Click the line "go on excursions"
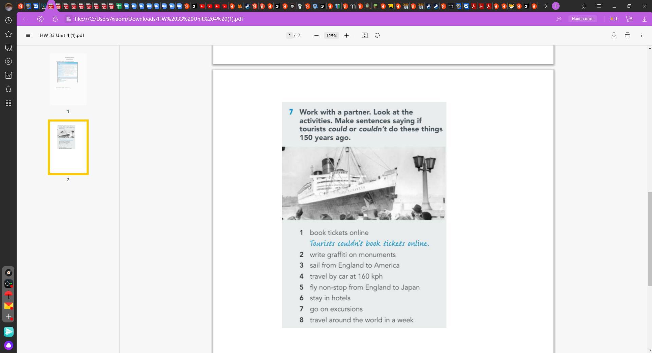The width and height of the screenshot is (652, 353). tap(336, 309)
